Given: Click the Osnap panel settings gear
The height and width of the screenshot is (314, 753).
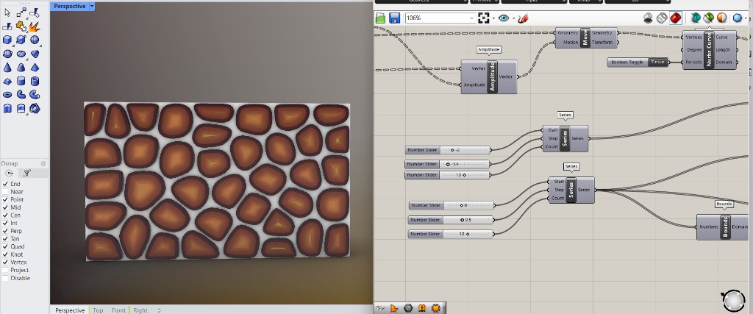Looking at the screenshot, I should click(43, 164).
